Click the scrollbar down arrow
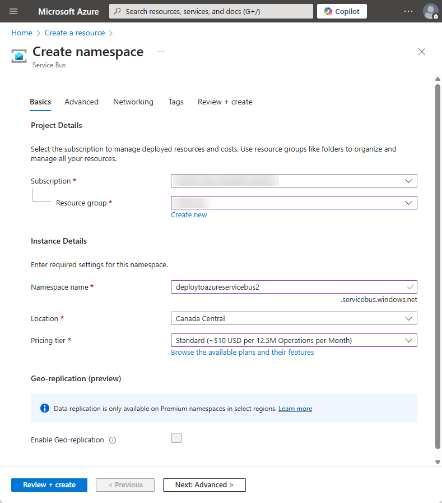The width and height of the screenshot is (442, 503). (x=438, y=462)
